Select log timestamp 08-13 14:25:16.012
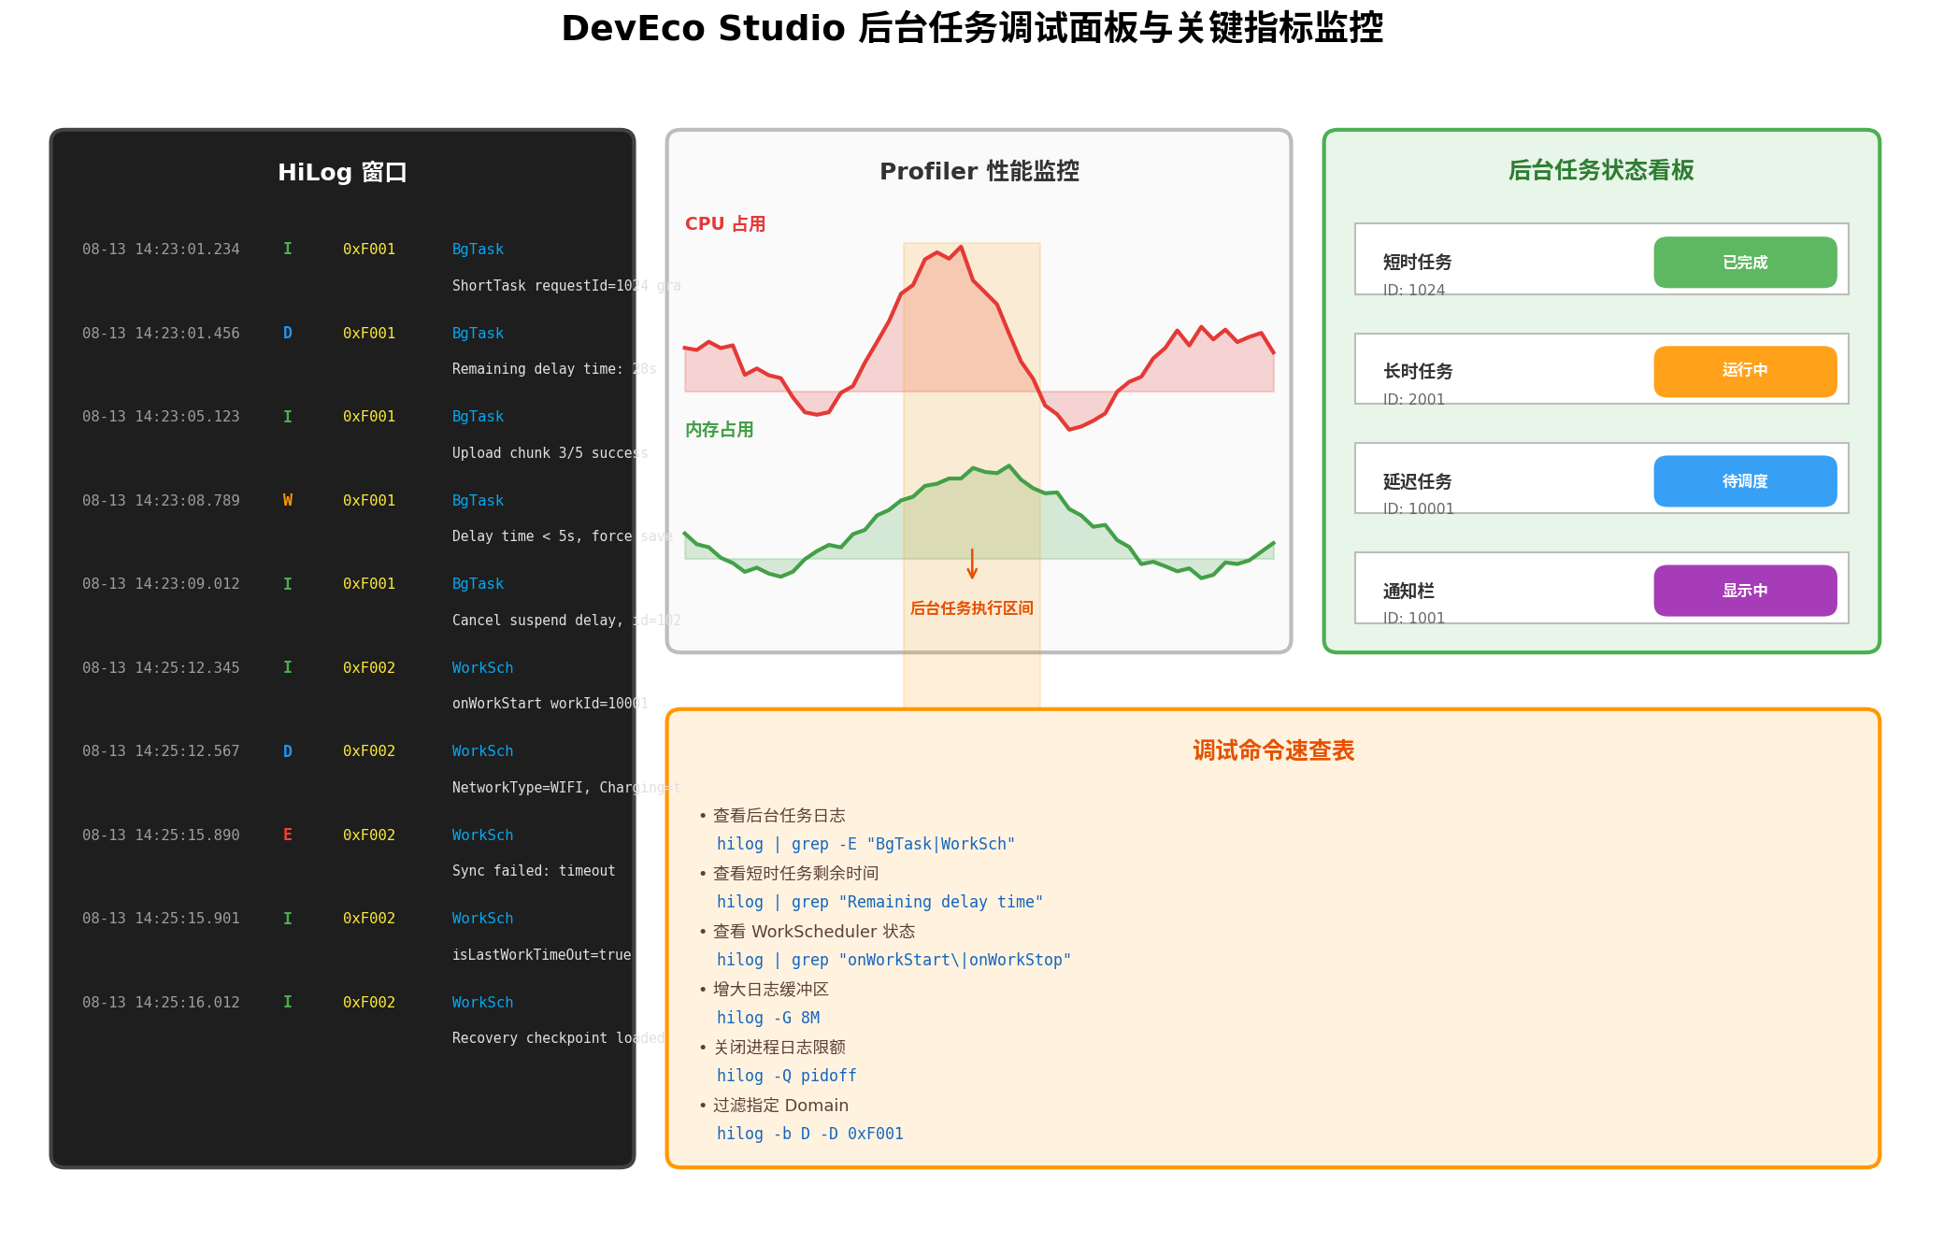Screen dimensions: 1944x1242 tap(161, 1003)
